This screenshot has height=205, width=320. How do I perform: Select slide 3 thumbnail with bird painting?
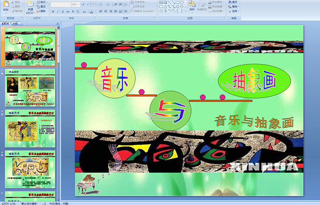coord(30,129)
